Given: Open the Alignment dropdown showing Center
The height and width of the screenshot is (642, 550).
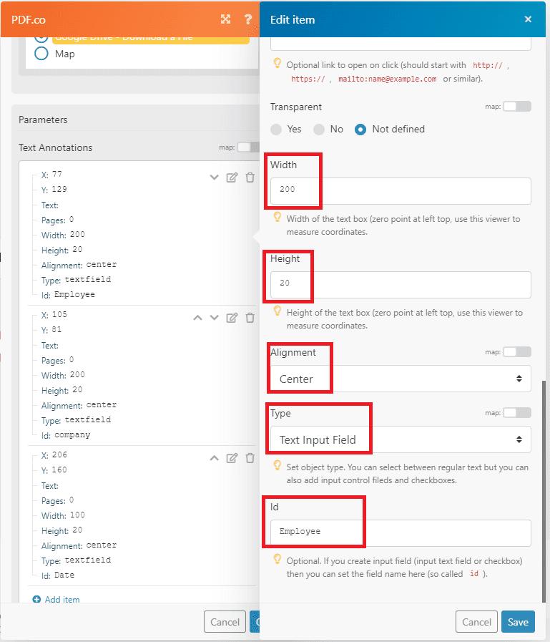Looking at the screenshot, I should [400, 379].
